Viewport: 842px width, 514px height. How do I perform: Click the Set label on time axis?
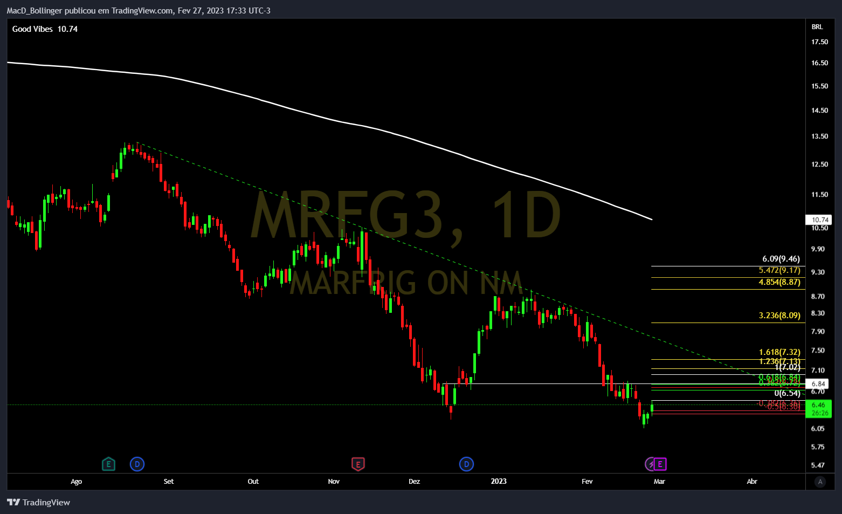click(169, 482)
